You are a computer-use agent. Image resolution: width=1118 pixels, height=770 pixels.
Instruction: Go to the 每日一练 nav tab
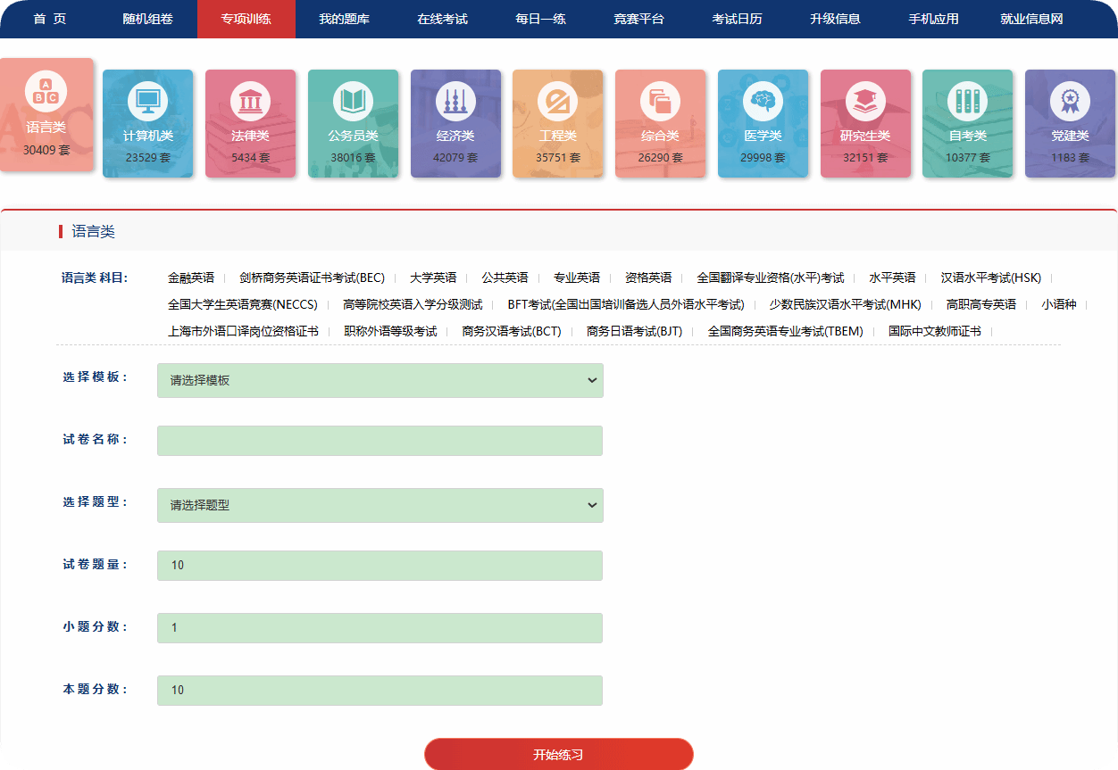tap(540, 19)
